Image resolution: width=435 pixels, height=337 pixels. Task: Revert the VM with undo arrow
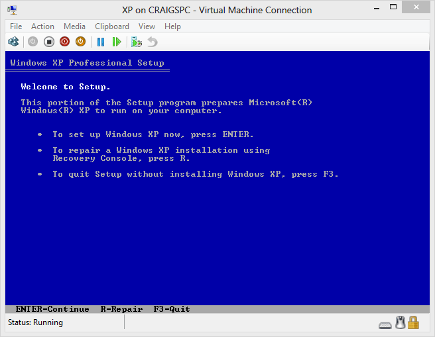click(153, 42)
